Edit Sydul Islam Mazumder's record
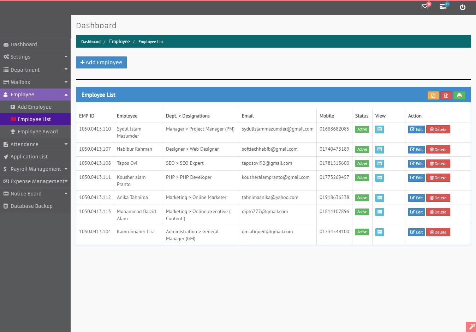Screen dimensions: 476x332 click(416, 129)
